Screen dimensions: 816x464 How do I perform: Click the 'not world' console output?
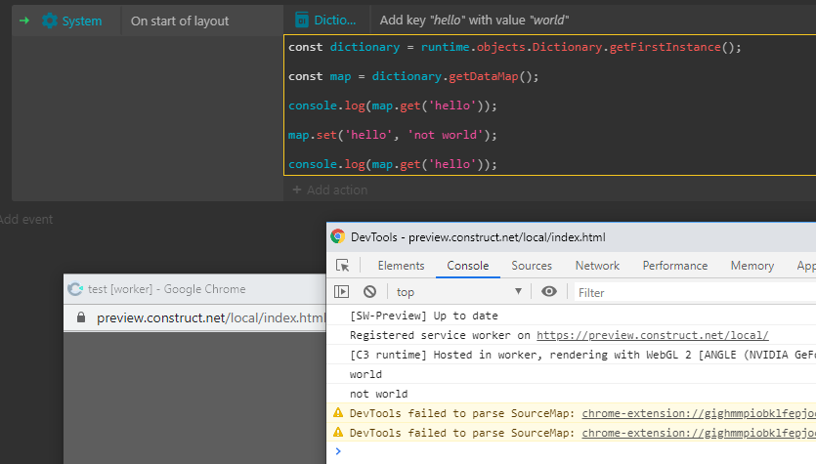(x=378, y=394)
